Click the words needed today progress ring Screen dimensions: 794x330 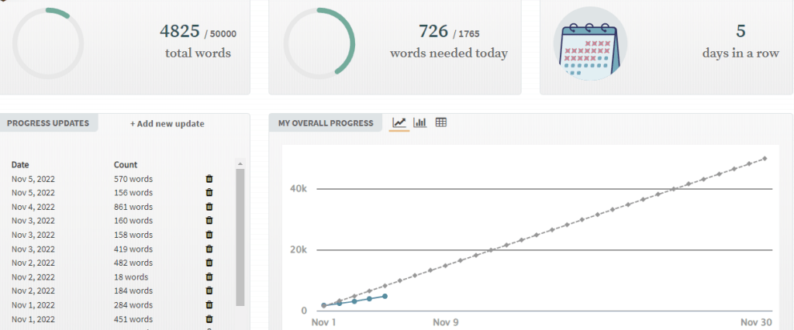coord(319,43)
